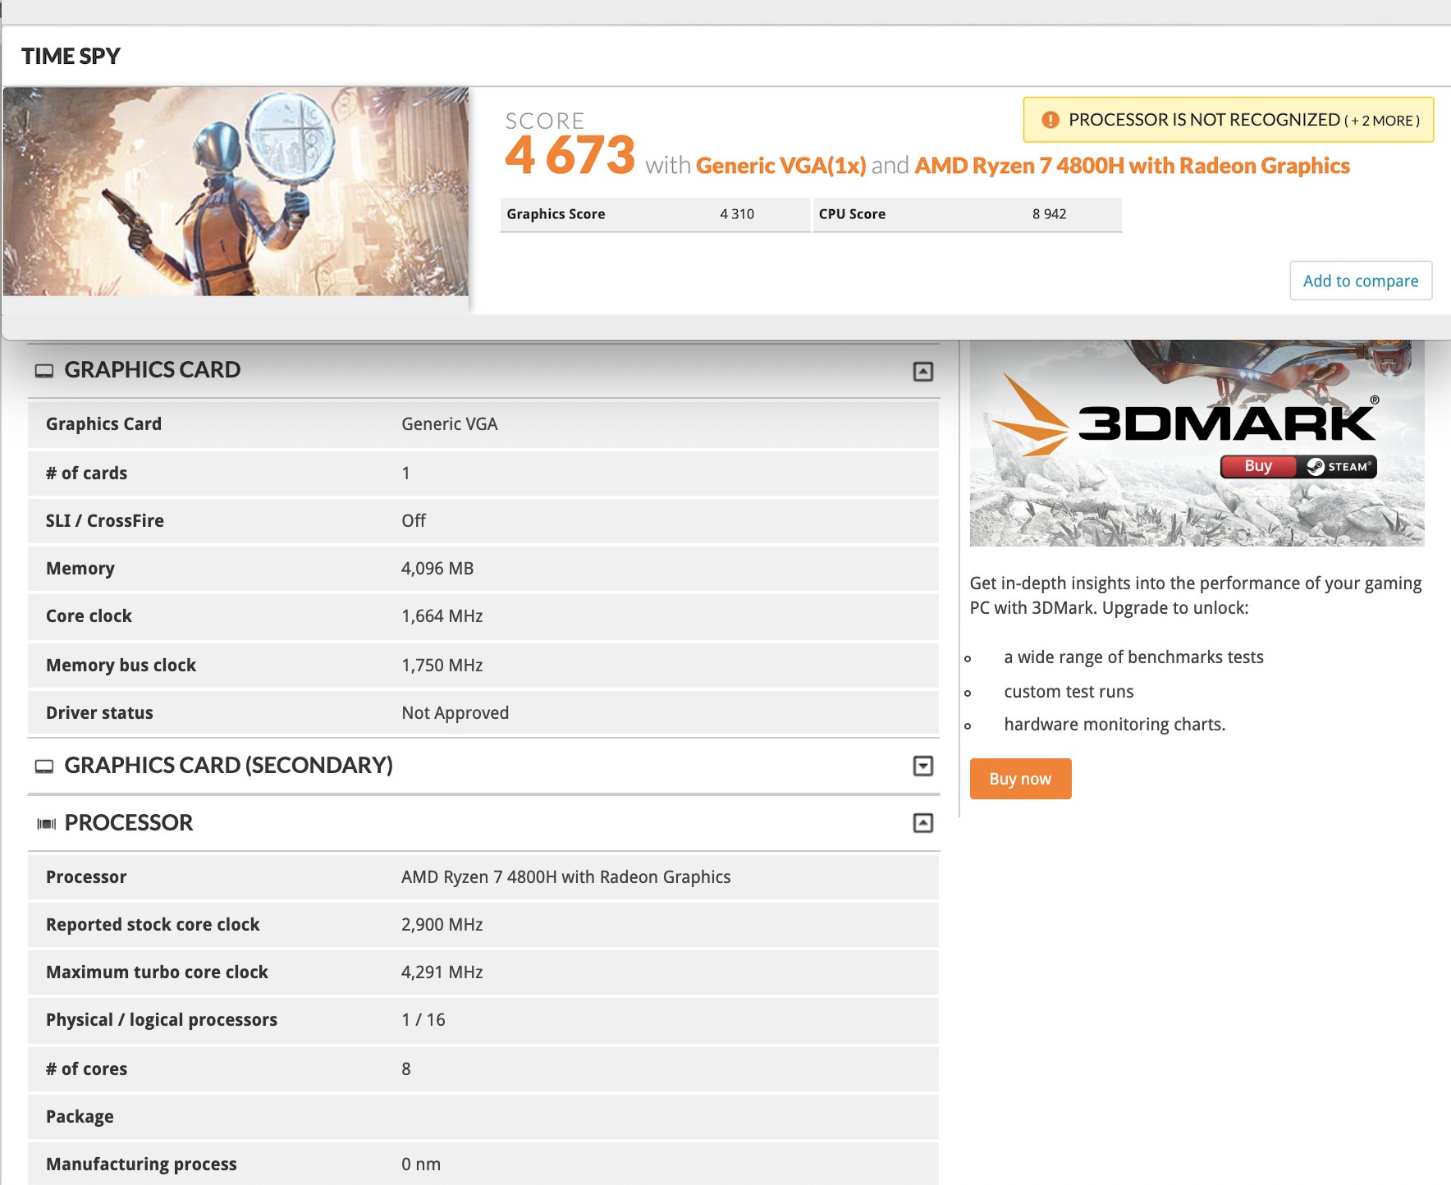Click the Package row label
Screen dimensions: 1451x1185
coord(80,1117)
